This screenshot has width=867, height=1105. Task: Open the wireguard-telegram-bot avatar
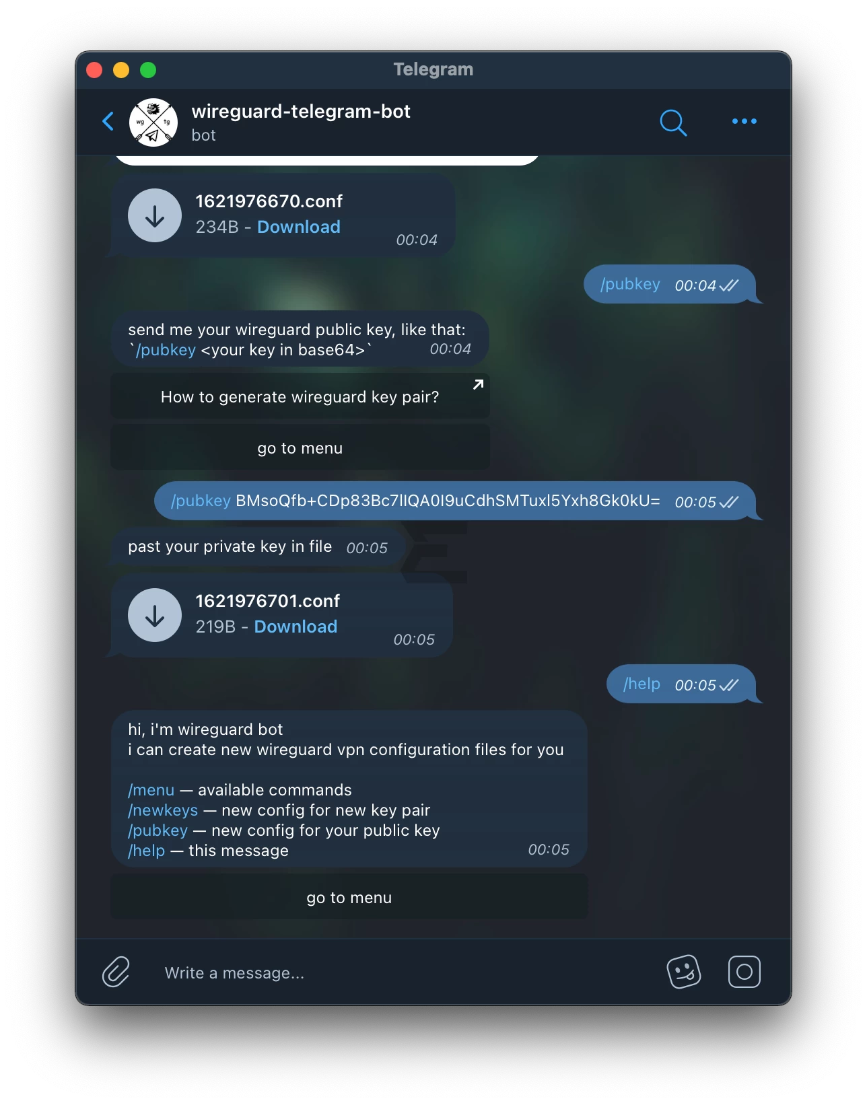click(153, 122)
